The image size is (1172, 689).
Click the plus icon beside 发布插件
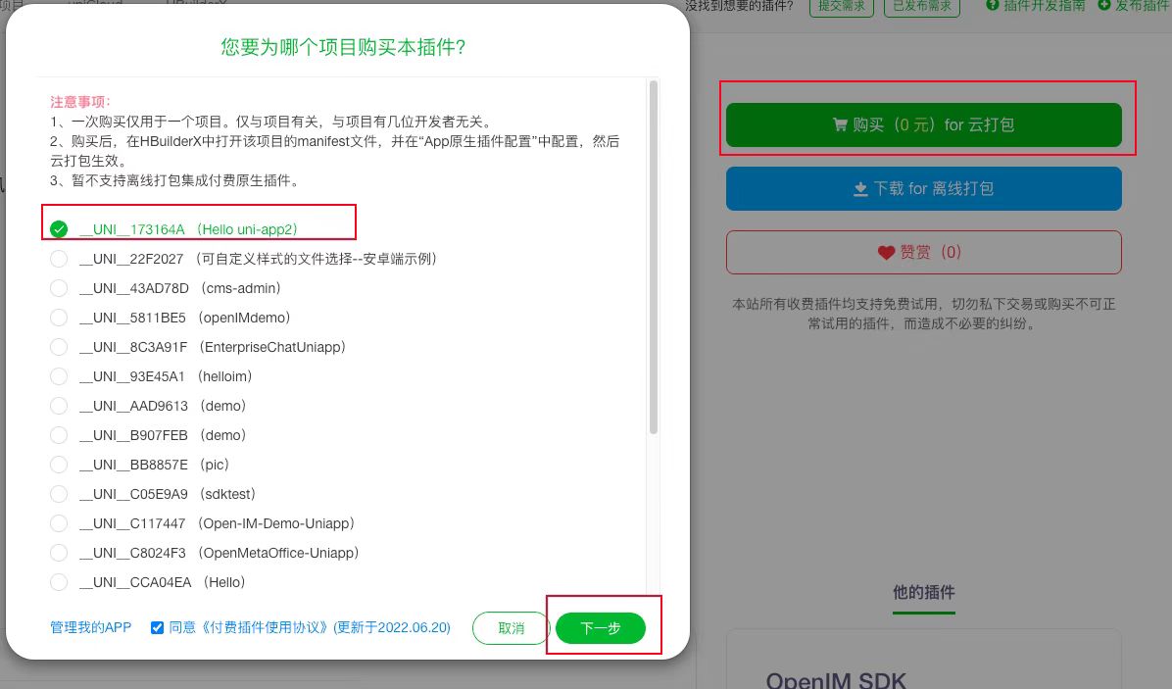tap(1104, 5)
